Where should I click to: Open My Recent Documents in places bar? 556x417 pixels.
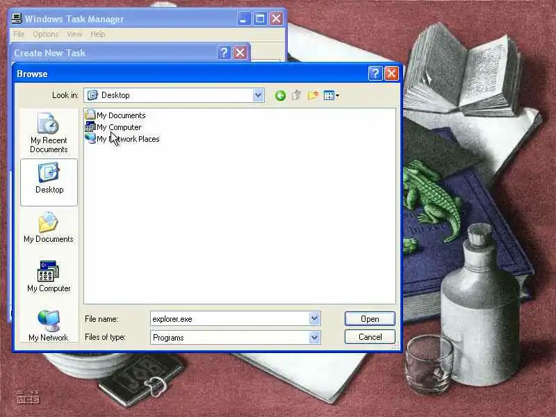click(49, 132)
